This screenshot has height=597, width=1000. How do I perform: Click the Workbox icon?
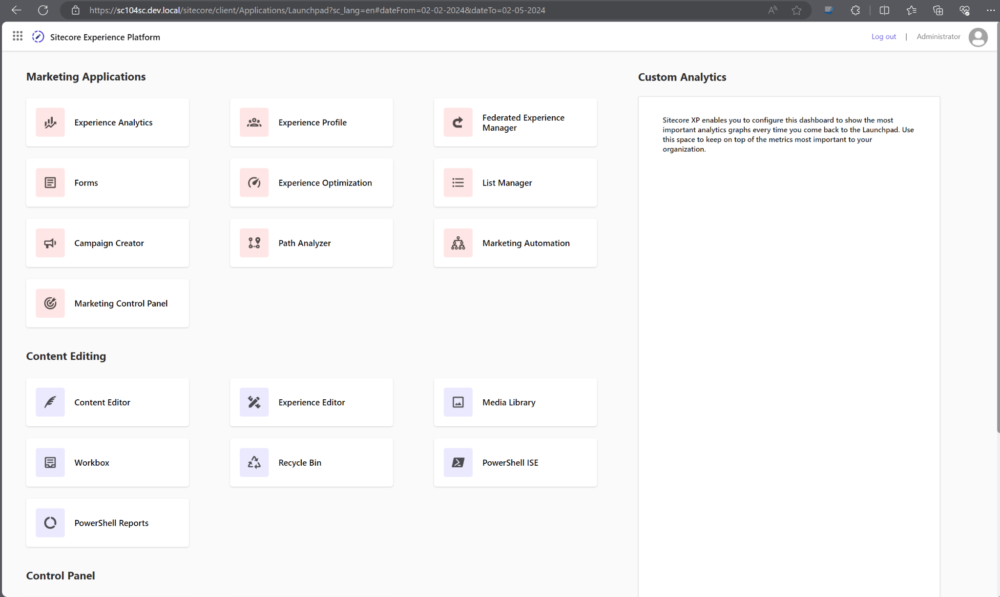tap(50, 462)
